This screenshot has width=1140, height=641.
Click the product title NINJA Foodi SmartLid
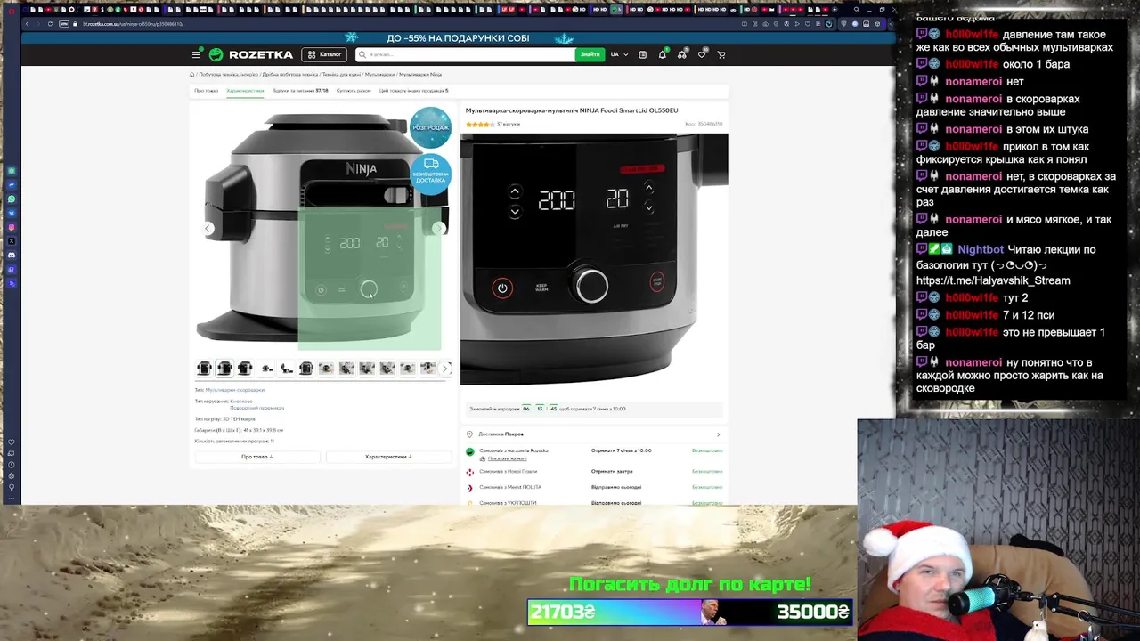pos(572,110)
